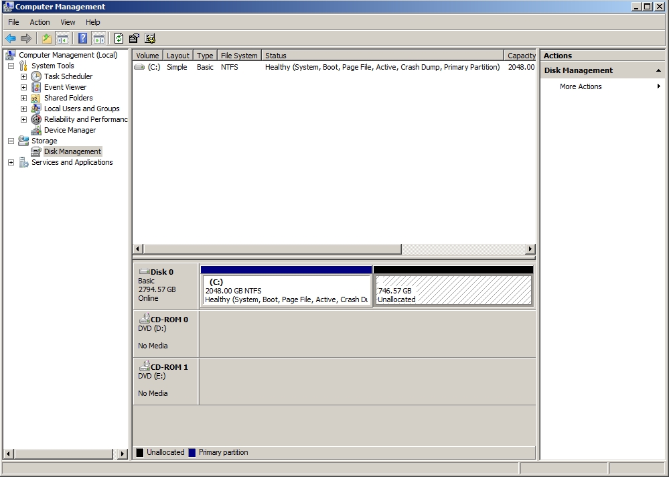The width and height of the screenshot is (669, 477).
Task: Click the volume list's right scroll arrow
Action: point(530,249)
